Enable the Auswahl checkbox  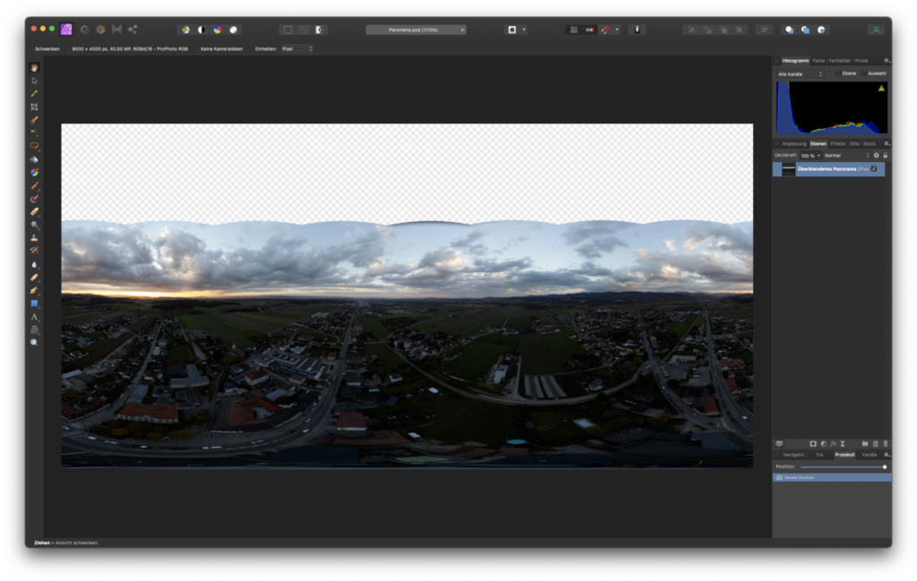pos(864,73)
